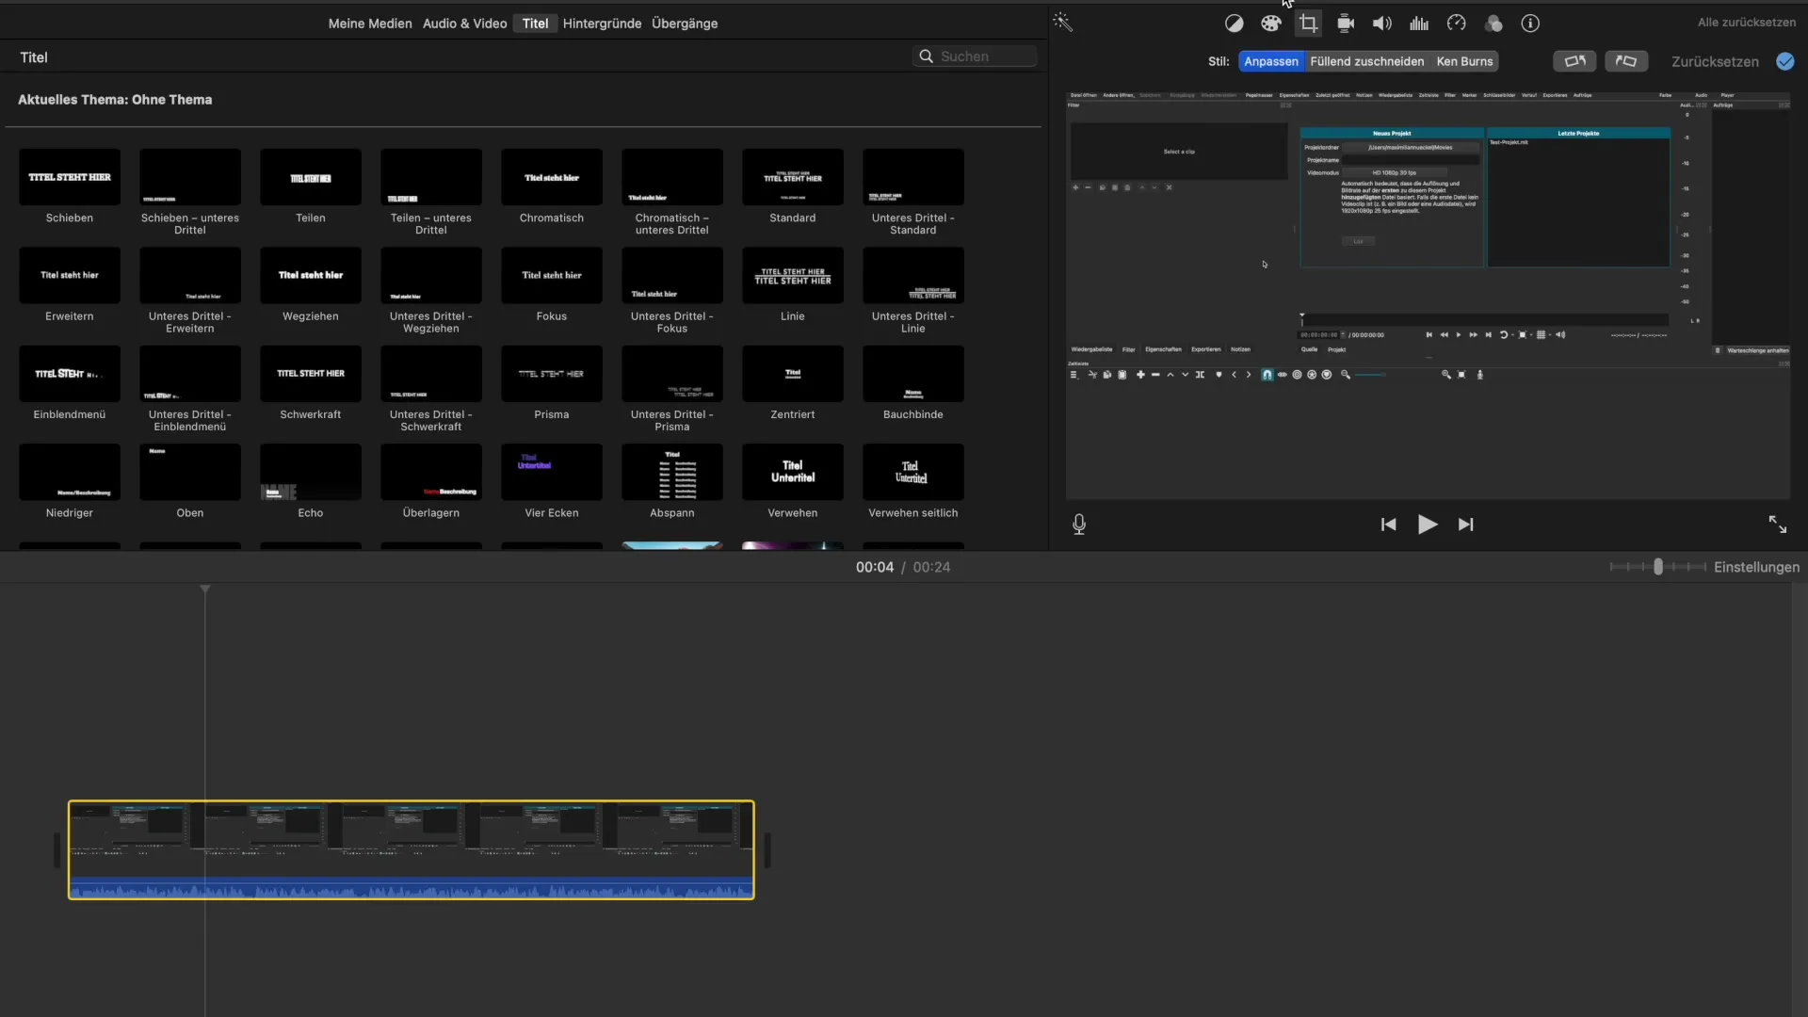This screenshot has height=1017, width=1808.
Task: Rotate the clip counterclockwise
Action: [x=1574, y=61]
